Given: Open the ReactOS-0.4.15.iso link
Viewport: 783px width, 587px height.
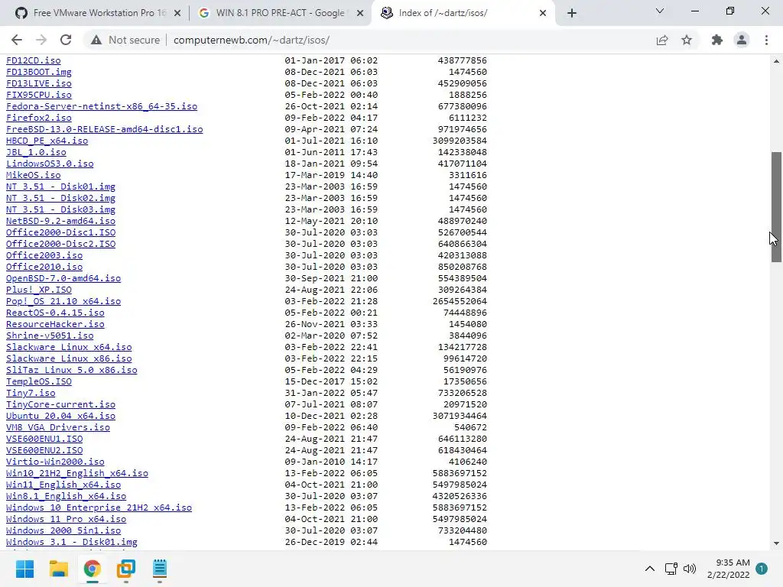Looking at the screenshot, I should (55, 313).
